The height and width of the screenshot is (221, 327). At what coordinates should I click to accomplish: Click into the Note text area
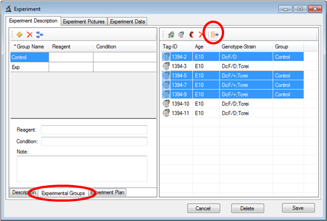click(82, 169)
